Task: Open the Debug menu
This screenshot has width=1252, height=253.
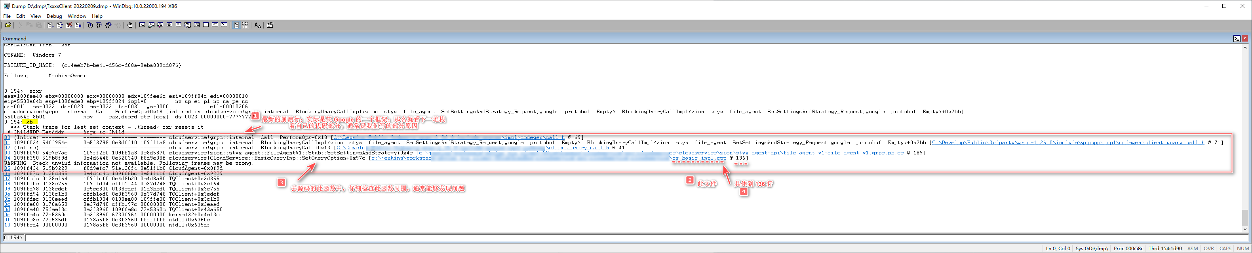Action: pyautogui.click(x=54, y=16)
